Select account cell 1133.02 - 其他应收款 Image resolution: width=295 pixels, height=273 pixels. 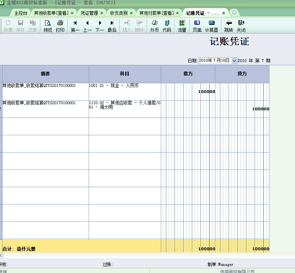125,109
